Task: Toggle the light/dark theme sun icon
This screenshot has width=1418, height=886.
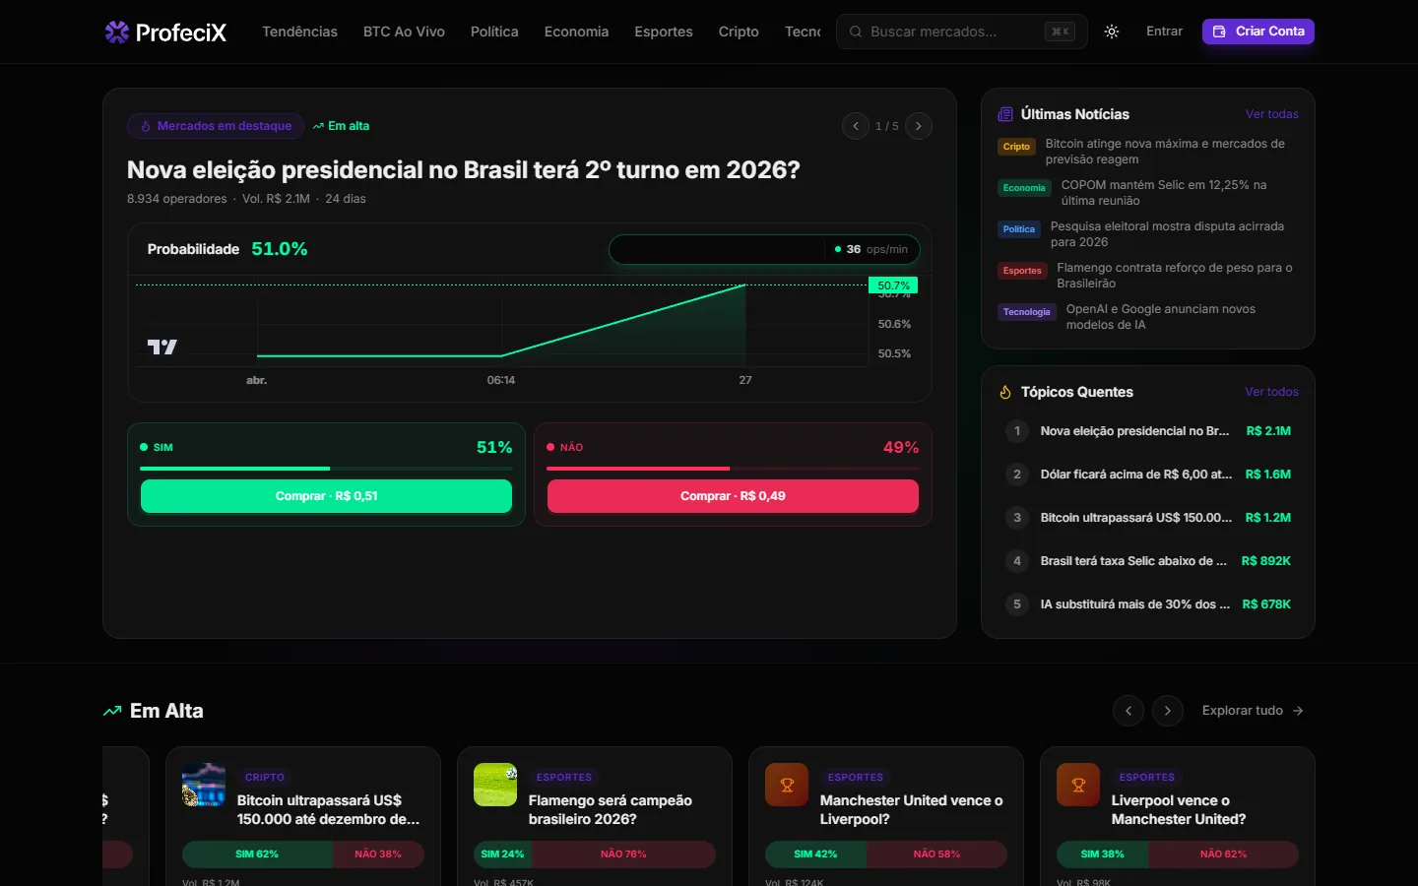Action: 1112,32
